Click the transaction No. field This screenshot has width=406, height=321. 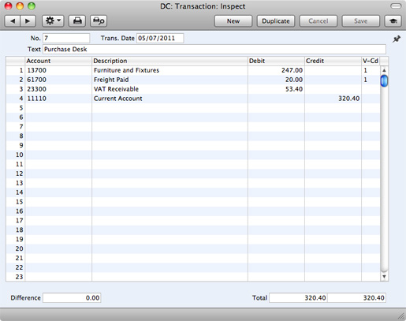(x=66, y=38)
